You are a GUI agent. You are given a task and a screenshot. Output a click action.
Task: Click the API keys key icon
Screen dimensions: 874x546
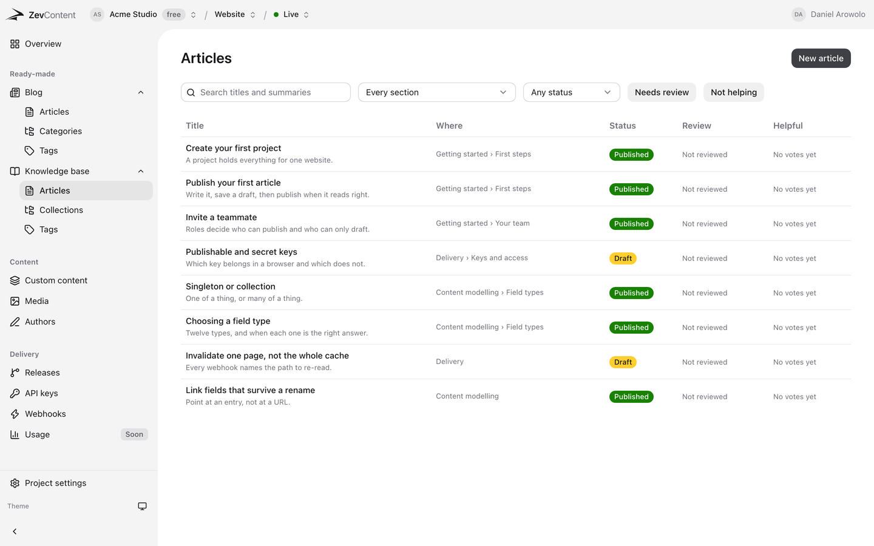click(15, 393)
